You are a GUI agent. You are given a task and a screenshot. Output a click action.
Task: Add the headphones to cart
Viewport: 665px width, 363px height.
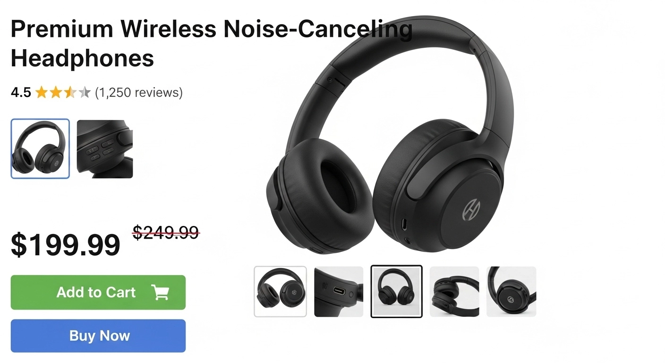click(x=98, y=293)
